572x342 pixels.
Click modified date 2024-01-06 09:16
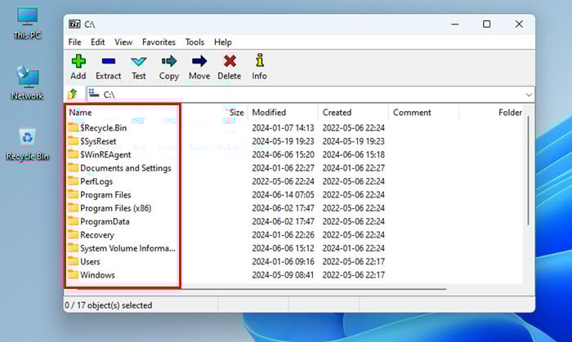283,261
